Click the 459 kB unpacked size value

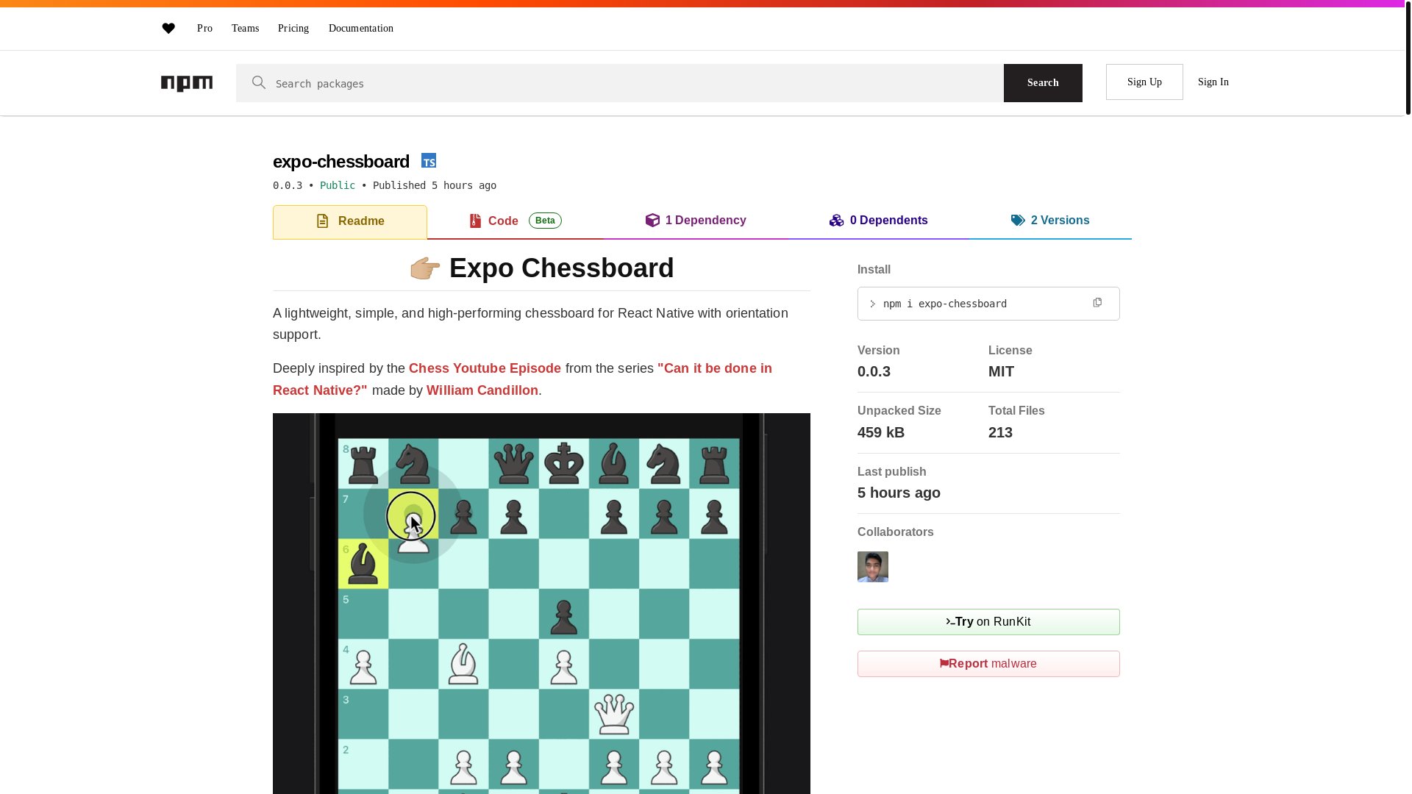click(881, 432)
